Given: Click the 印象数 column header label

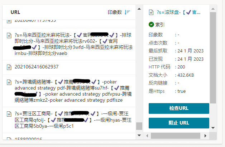Looking at the screenshot, I should pyautogui.click(x=115, y=12).
